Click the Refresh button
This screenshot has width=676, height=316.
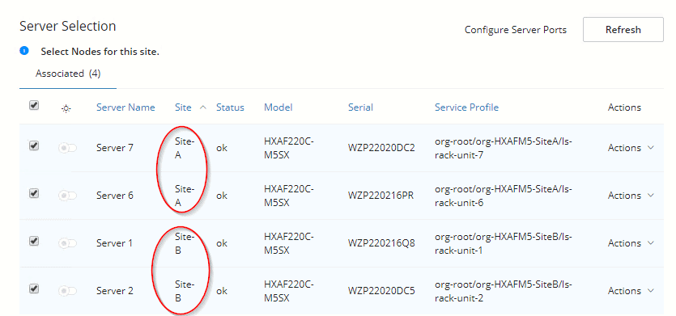coord(623,30)
